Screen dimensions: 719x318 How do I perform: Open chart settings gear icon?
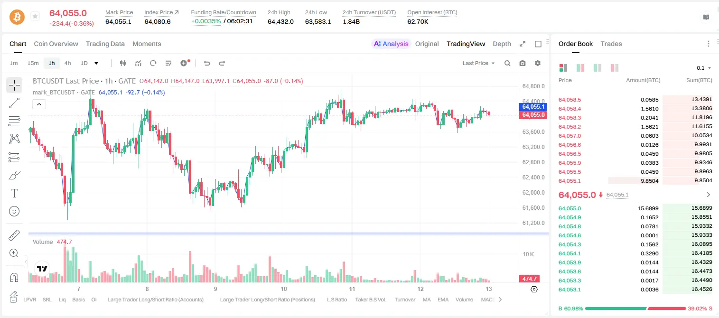point(538,63)
